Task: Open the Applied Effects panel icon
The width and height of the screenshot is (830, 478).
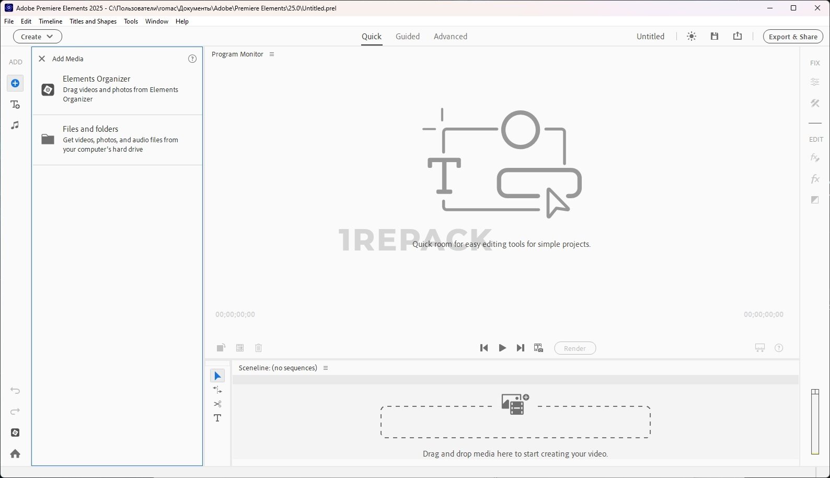Action: point(815,157)
